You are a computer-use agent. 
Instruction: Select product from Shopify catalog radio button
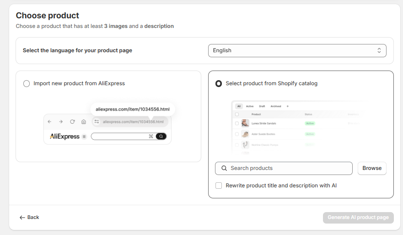point(219,83)
